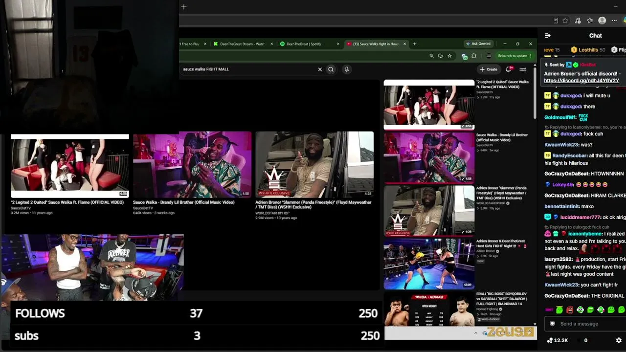Open the inner browser extensions puzzle icon
Image resolution: width=626 pixels, height=352 pixels.
473,56
